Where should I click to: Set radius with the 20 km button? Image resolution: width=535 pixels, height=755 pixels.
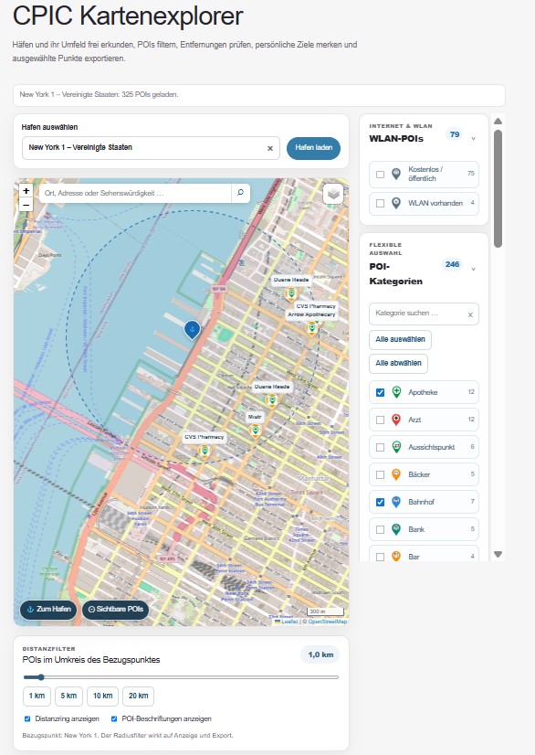(138, 696)
